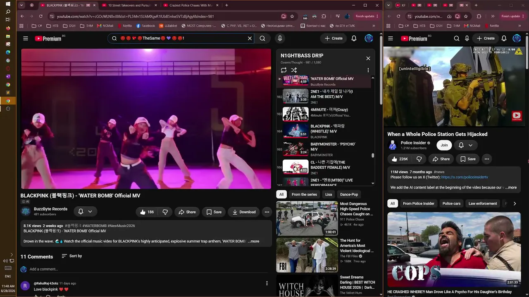Clear the YouTube search box text
The width and height of the screenshot is (529, 297).
pos(250,38)
